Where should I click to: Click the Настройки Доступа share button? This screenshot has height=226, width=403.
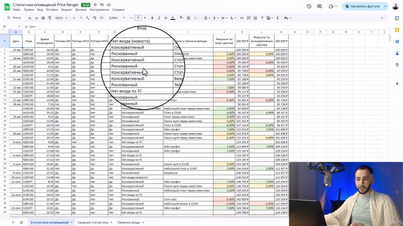pyautogui.click(x=362, y=7)
